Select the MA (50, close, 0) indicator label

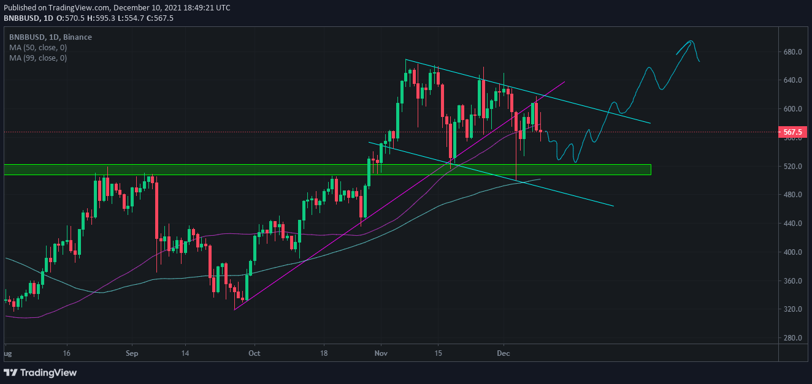38,48
